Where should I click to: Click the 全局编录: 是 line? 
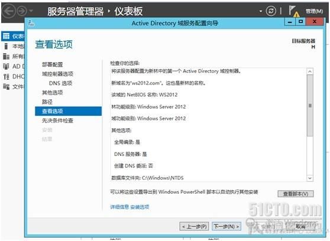[127, 142]
